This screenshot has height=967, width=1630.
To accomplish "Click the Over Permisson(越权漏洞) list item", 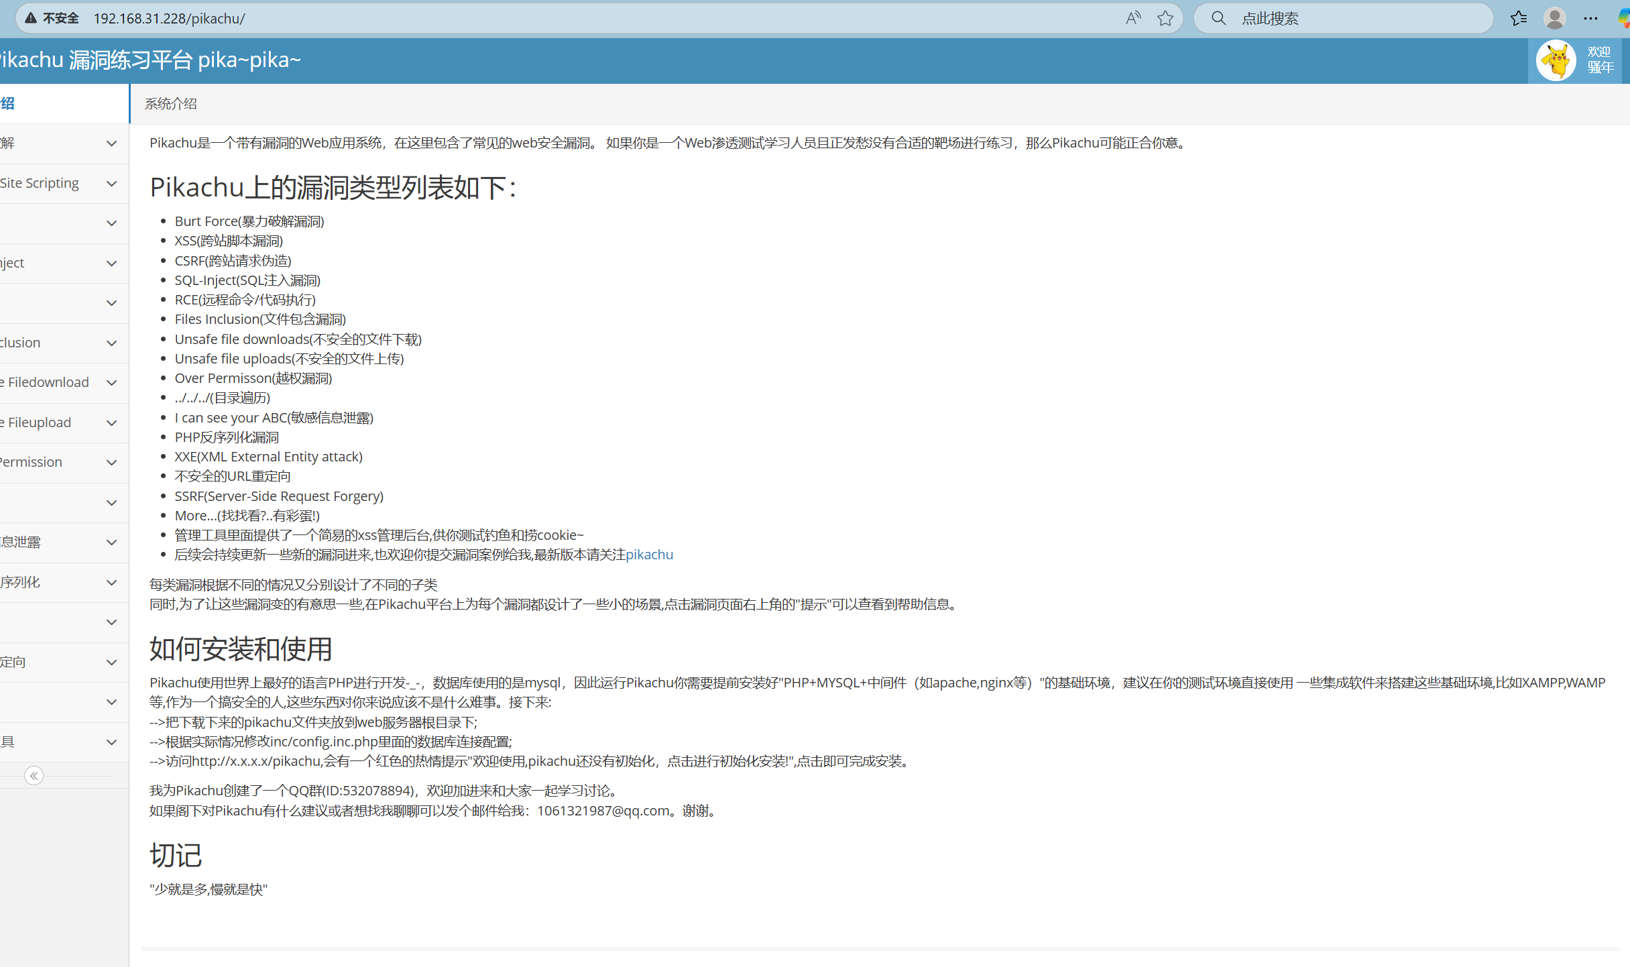I will coord(253,378).
